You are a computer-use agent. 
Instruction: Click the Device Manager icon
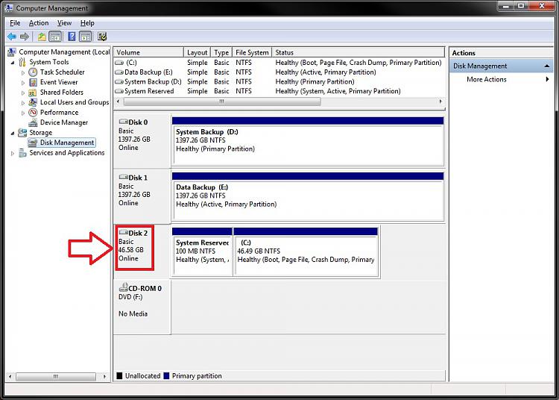(x=33, y=122)
